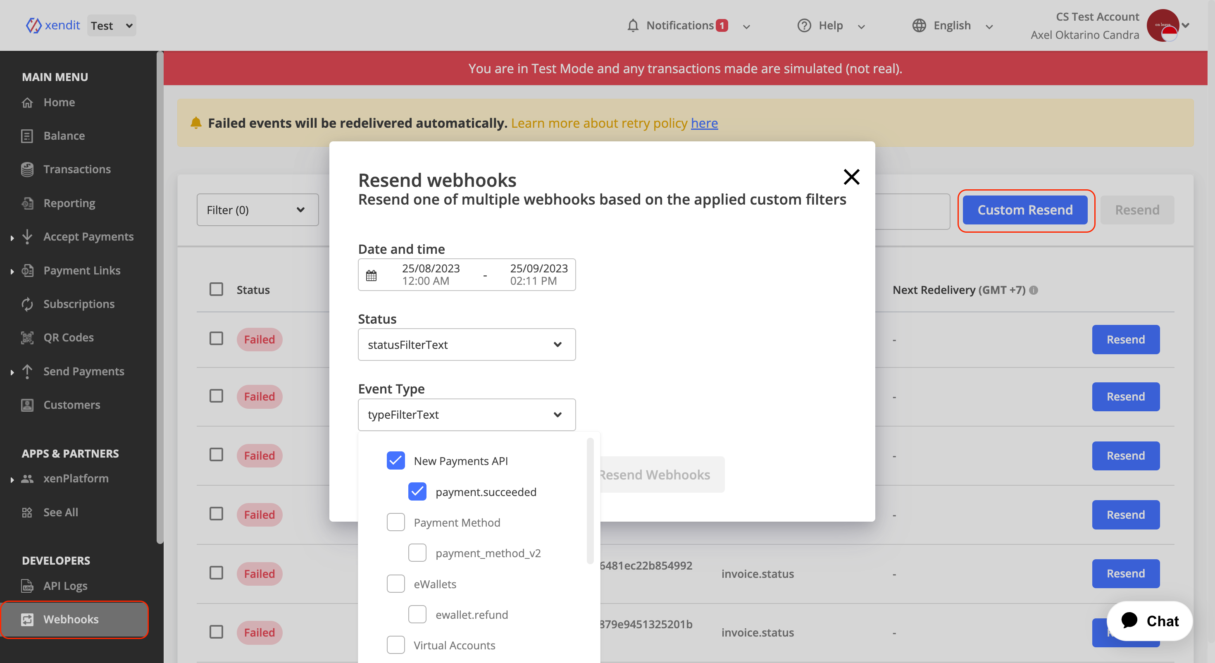The image size is (1215, 663).
Task: Click the Custom Resend button
Action: [x=1024, y=210]
